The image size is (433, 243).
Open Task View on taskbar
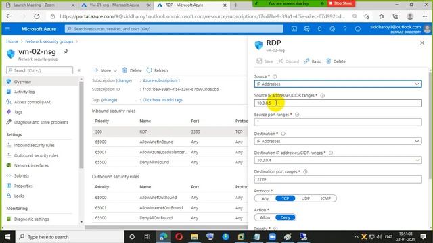(147, 237)
